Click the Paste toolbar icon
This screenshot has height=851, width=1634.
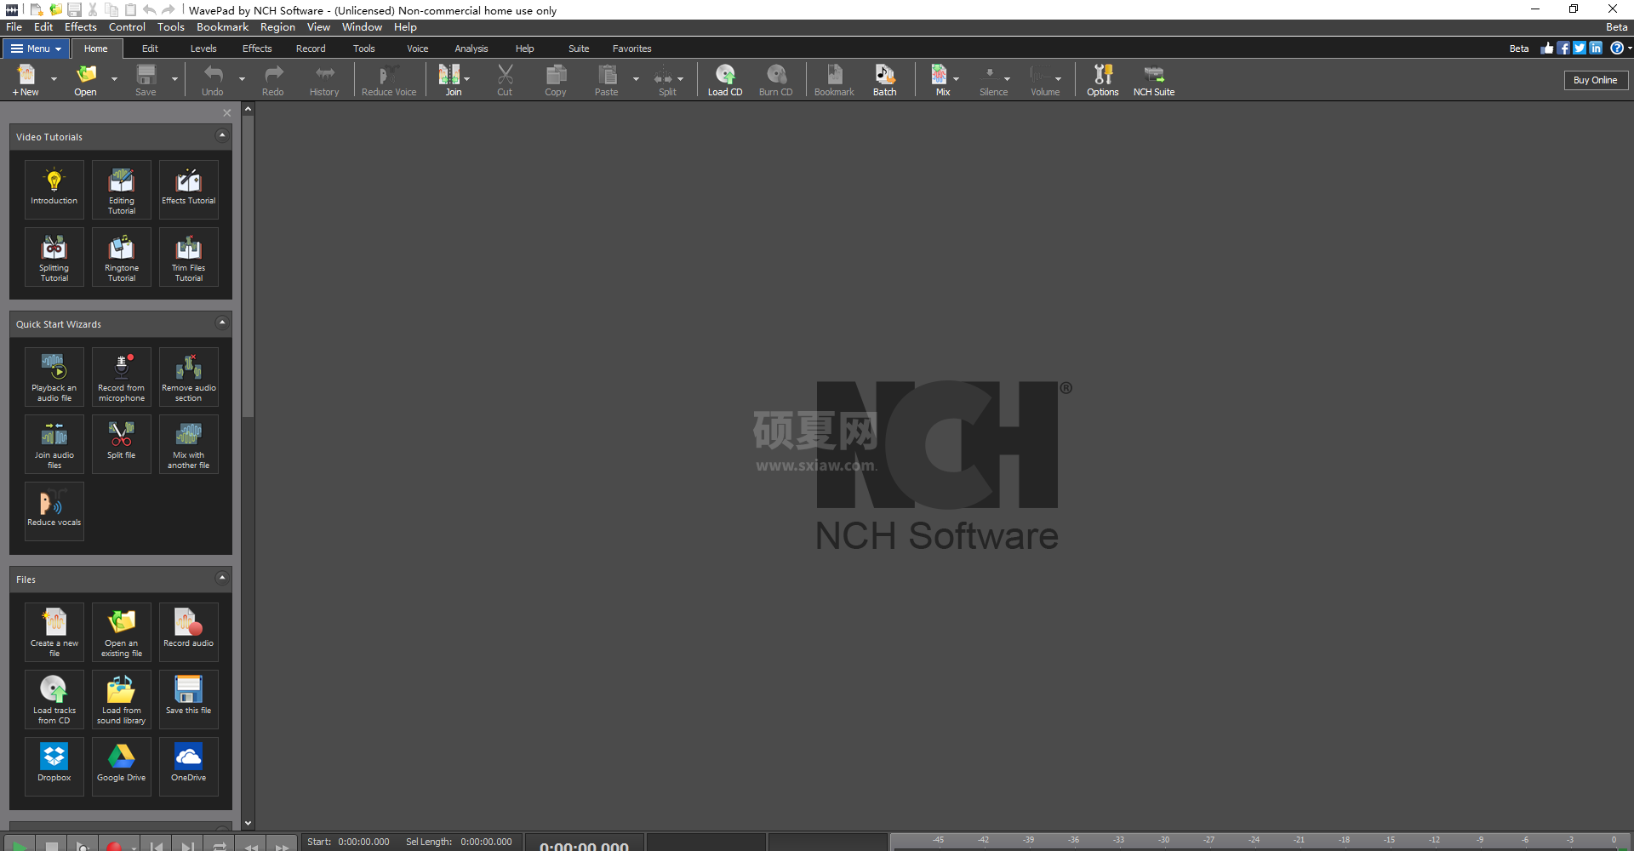[x=607, y=80]
